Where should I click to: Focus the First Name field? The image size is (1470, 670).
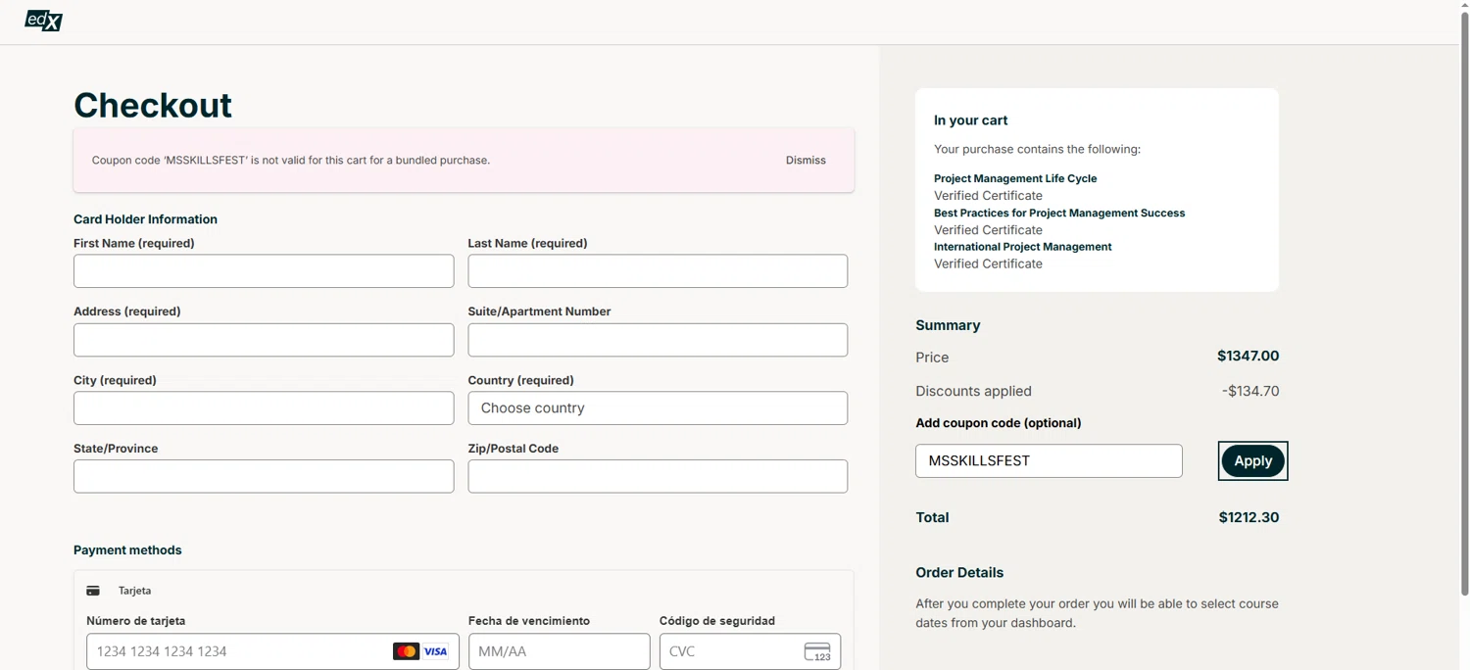point(264,271)
